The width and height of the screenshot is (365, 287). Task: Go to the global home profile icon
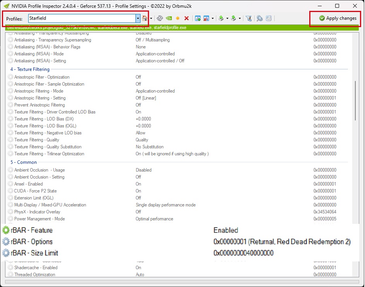[145, 18]
